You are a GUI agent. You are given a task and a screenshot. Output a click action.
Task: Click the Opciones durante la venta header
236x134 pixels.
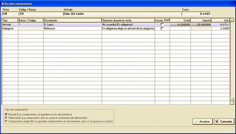click(x=128, y=20)
